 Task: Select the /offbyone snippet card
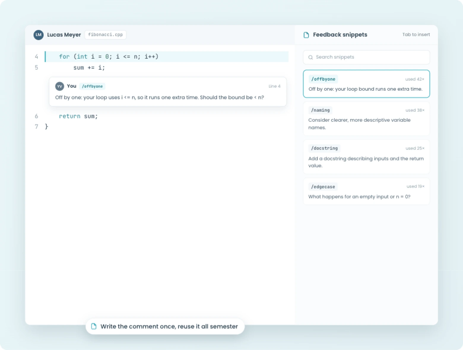click(366, 84)
